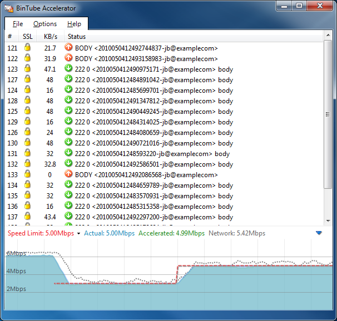Collapse the graph with the blue triangle

pos(319,233)
